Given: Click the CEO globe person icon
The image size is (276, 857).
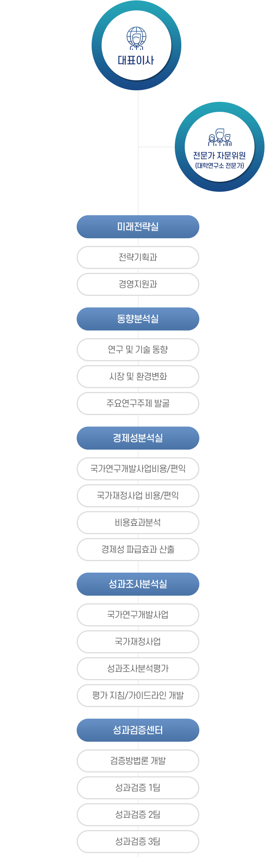Looking at the screenshot, I should (x=136, y=38).
